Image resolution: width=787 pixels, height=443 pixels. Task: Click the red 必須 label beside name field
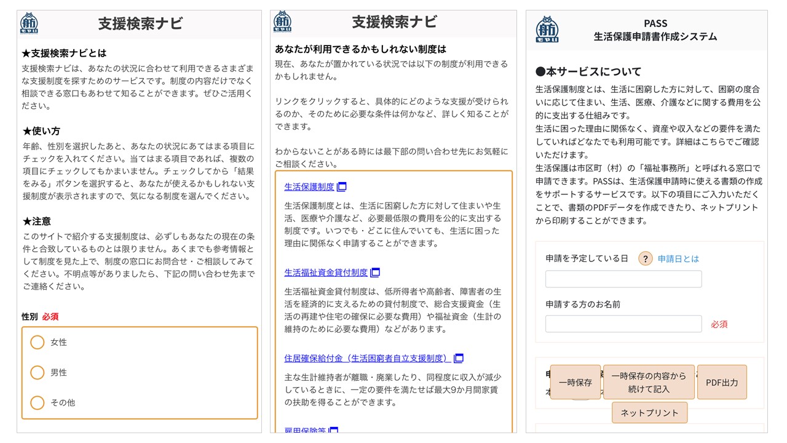[x=719, y=324]
